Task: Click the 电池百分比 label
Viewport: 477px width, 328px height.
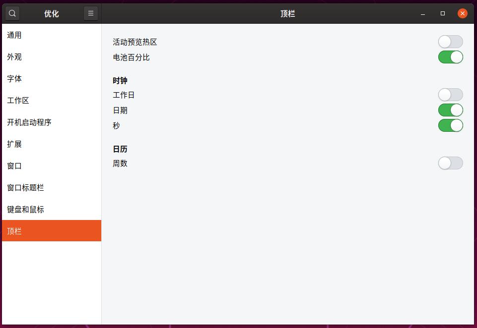Action: pos(131,57)
